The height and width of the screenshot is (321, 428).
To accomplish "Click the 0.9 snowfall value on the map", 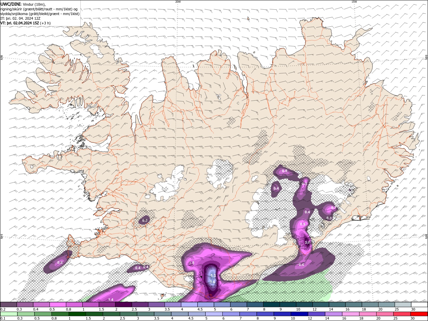I will click(303, 224).
